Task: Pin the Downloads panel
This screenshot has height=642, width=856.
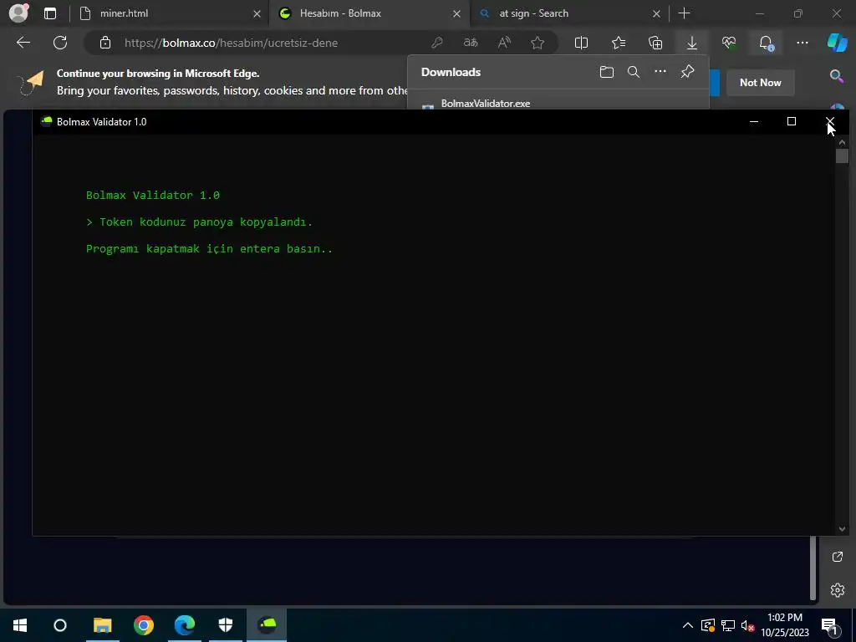Action: (687, 72)
